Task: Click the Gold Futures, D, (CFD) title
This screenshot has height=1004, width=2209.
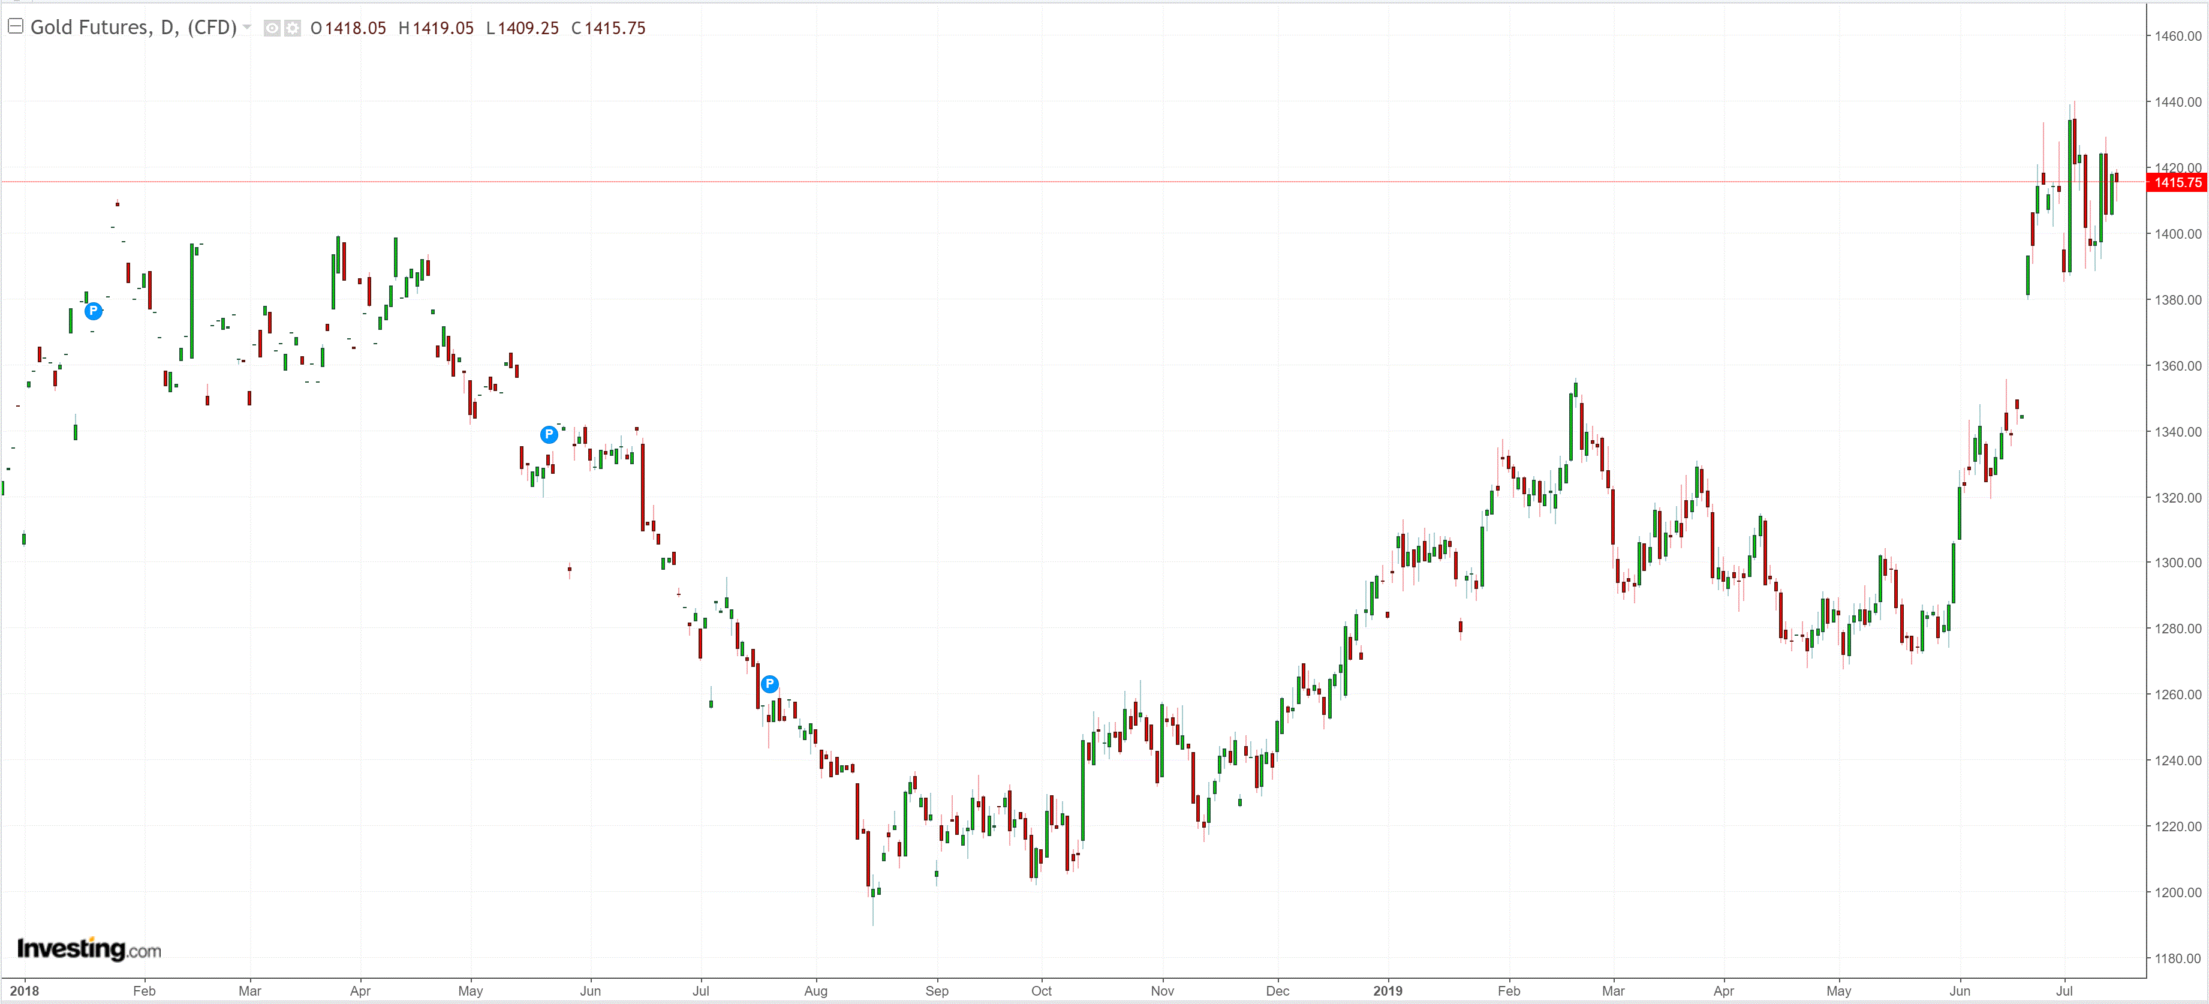Action: coord(133,28)
